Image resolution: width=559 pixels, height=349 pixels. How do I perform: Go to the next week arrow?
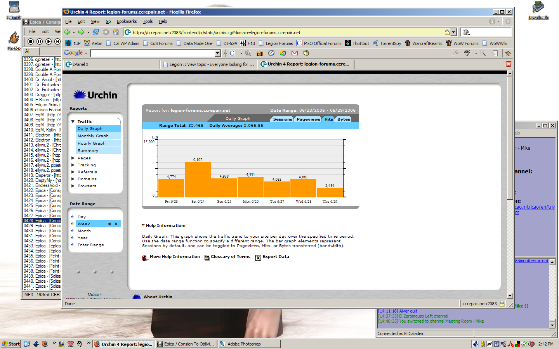[116, 224]
